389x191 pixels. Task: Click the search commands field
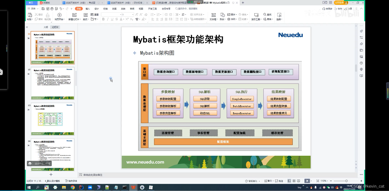point(186,9)
